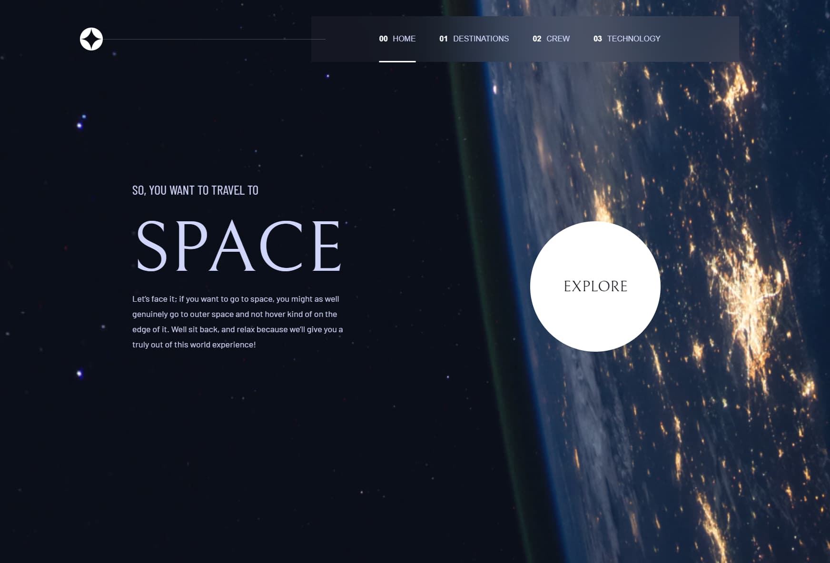
Task: Switch to 03 Technology tab
Action: click(627, 39)
